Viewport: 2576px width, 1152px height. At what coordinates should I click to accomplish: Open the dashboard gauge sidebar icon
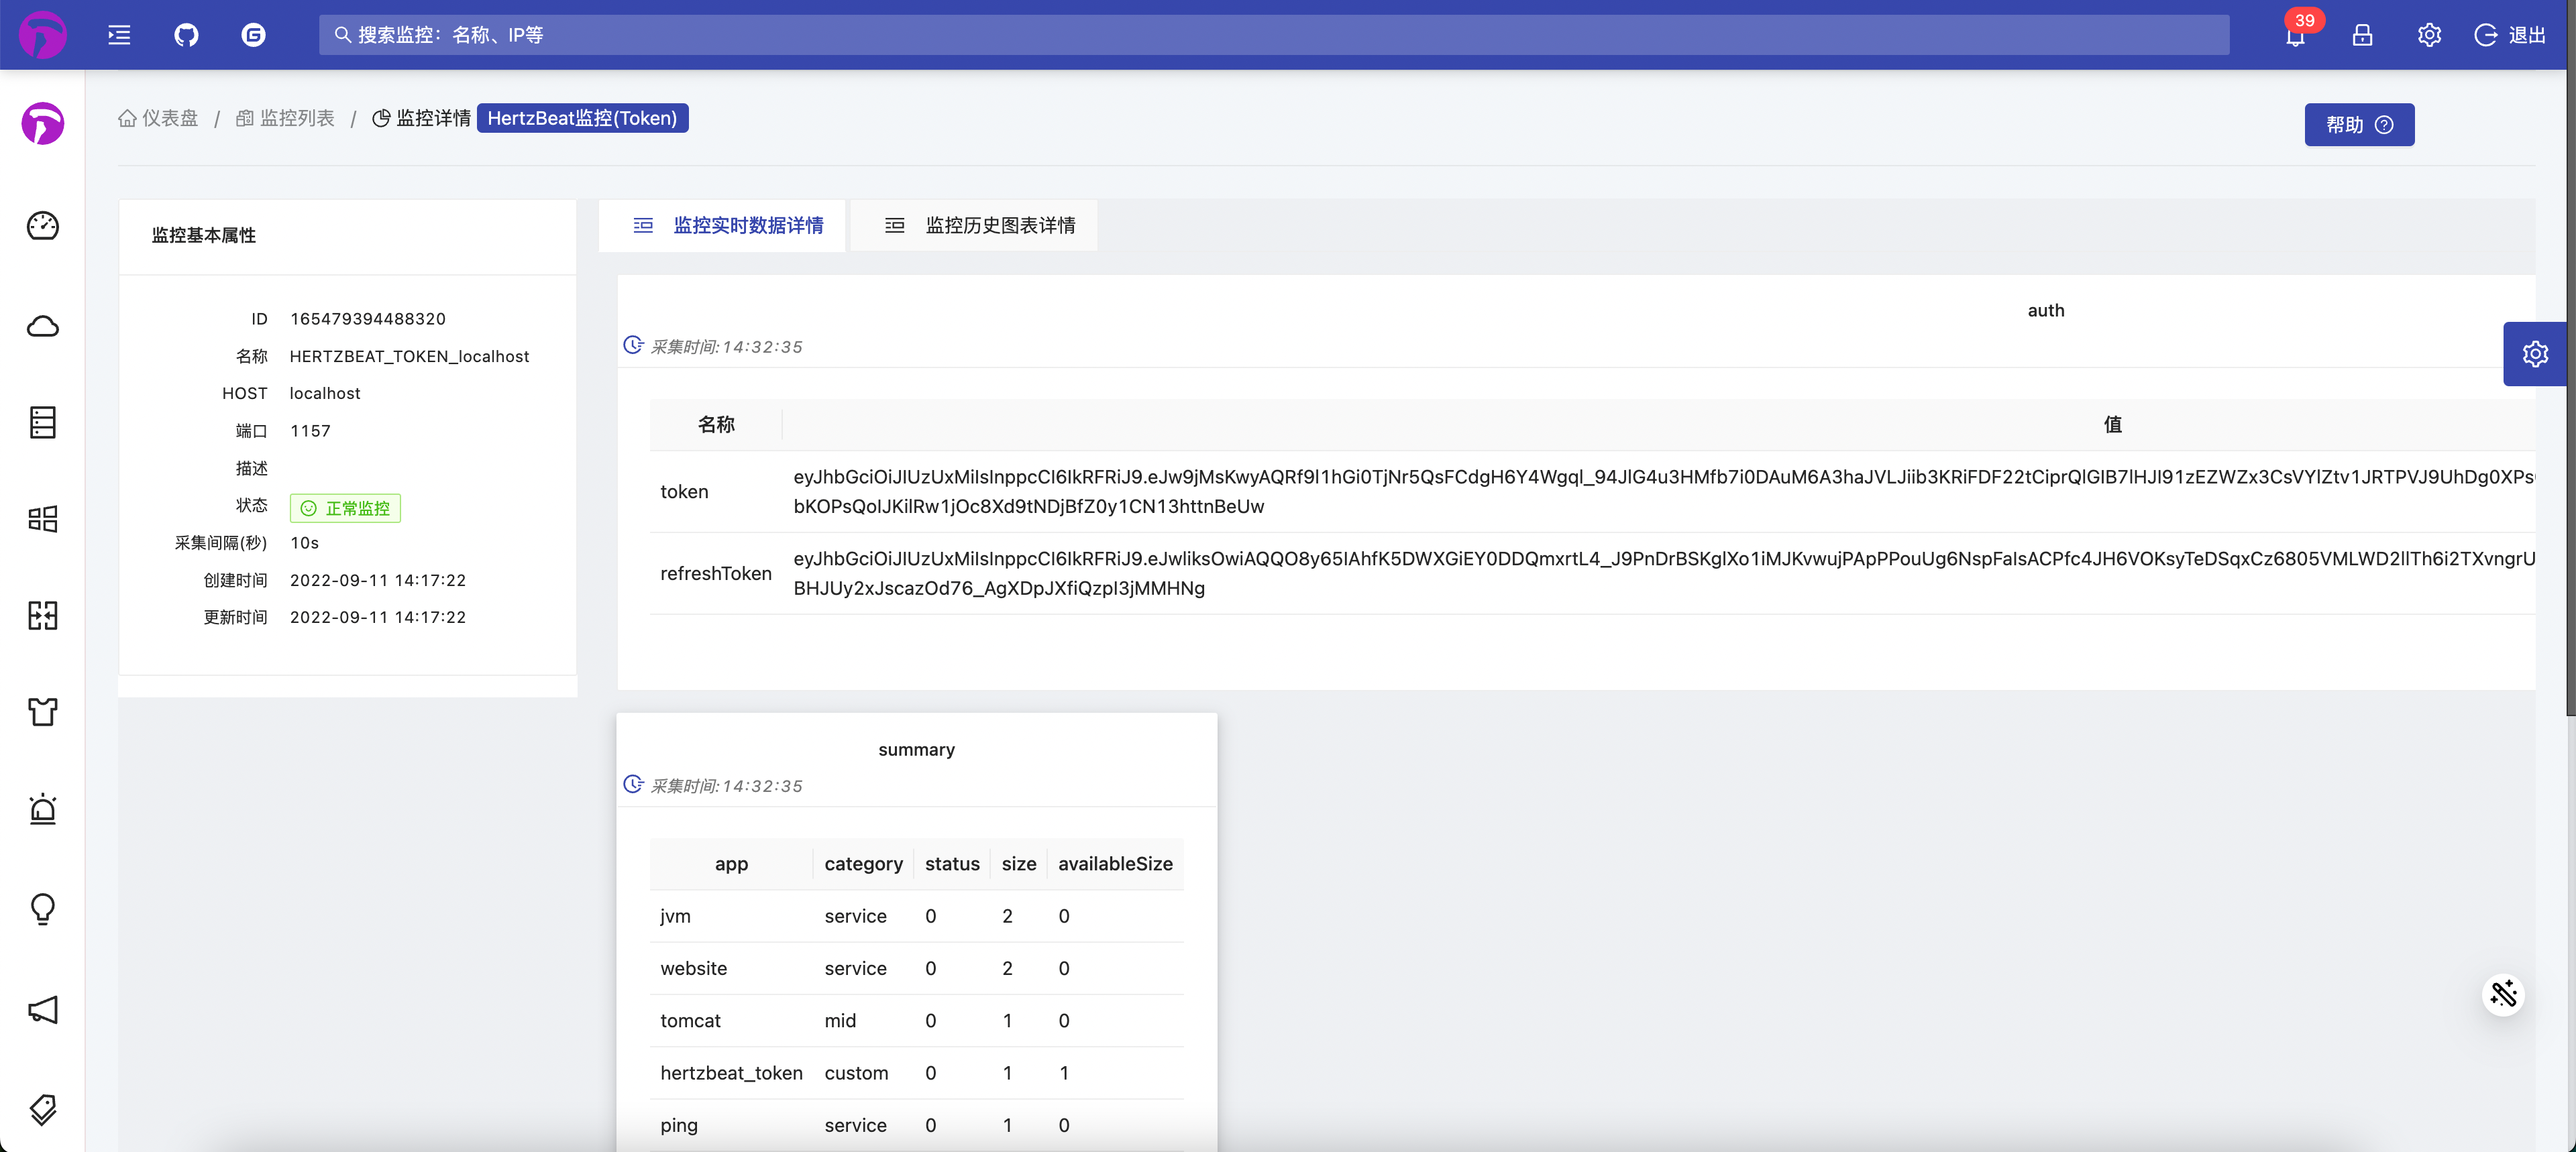(x=43, y=226)
